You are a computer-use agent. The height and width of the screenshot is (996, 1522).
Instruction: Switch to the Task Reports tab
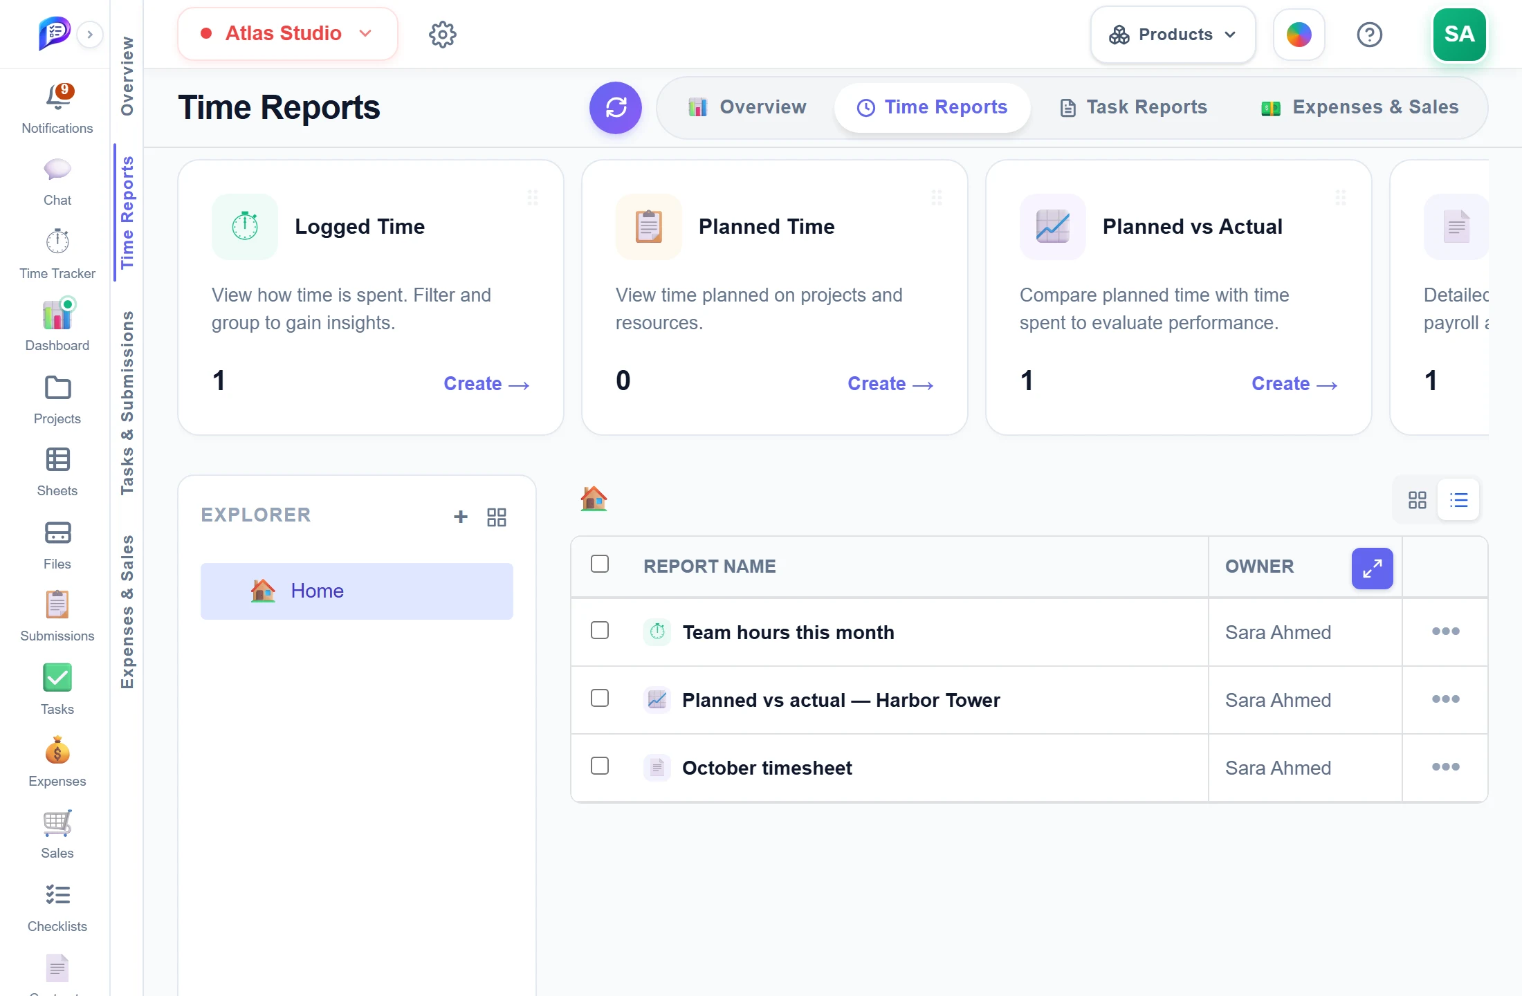[x=1134, y=107]
